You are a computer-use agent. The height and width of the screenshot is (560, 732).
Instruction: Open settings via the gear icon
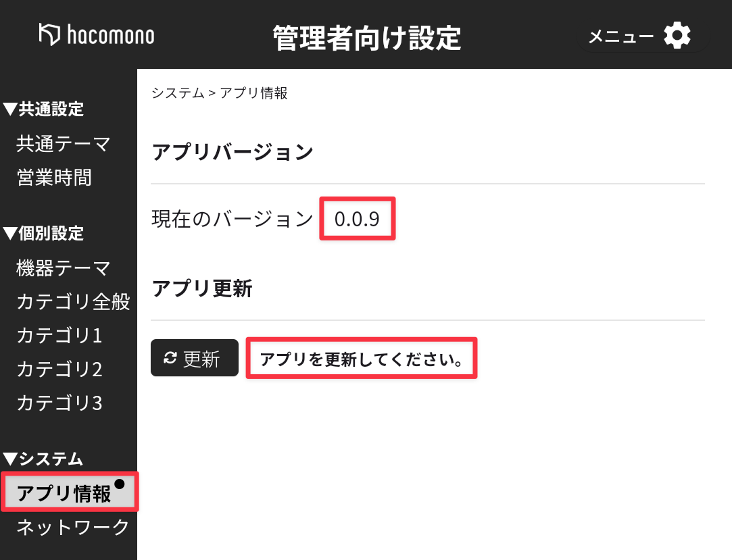(677, 36)
